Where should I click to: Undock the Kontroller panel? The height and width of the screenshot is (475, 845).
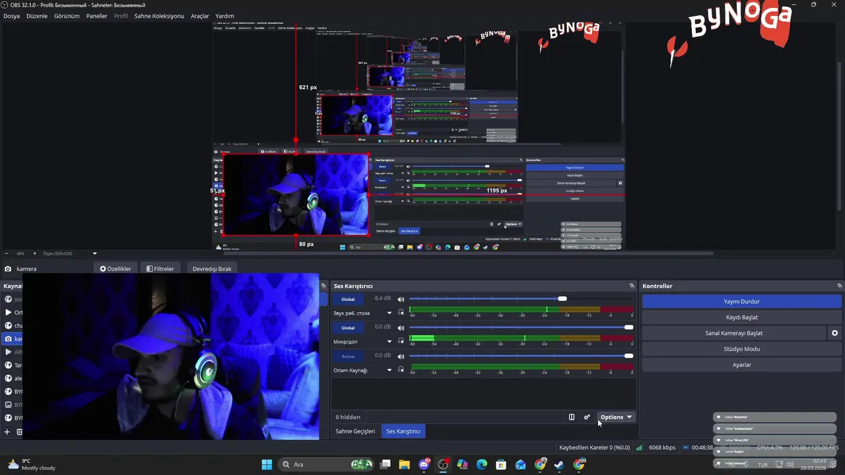tap(839, 286)
